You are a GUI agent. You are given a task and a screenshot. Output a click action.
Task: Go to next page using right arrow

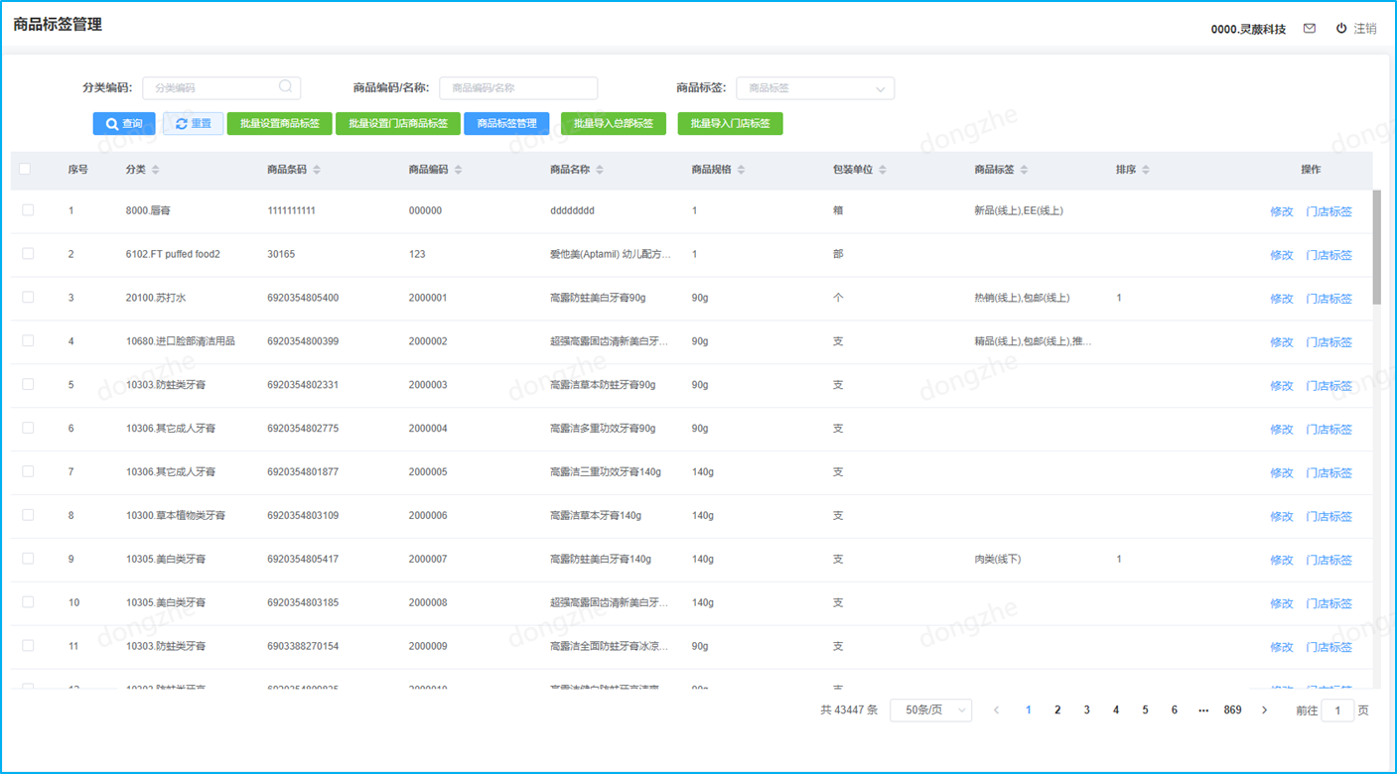tap(1264, 710)
